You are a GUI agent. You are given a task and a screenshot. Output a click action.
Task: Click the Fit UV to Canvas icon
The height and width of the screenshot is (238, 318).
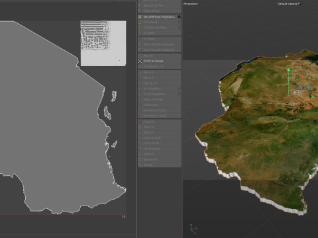pyautogui.click(x=140, y=61)
